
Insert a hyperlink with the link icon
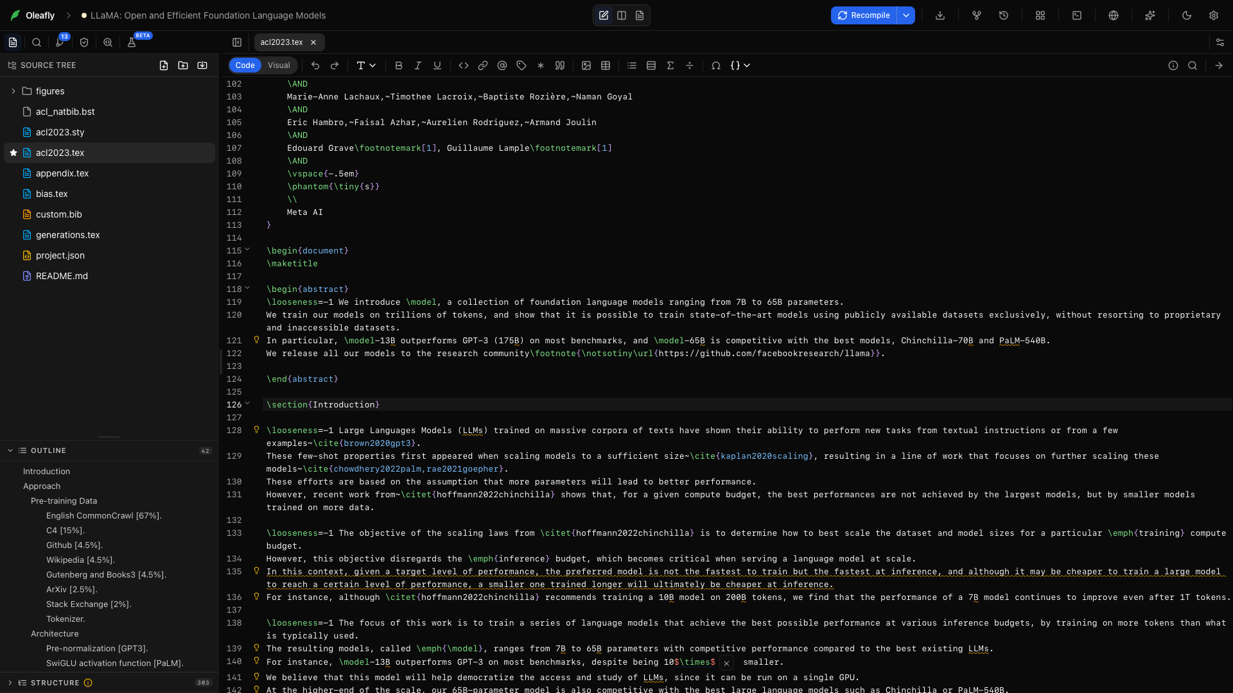[483, 65]
